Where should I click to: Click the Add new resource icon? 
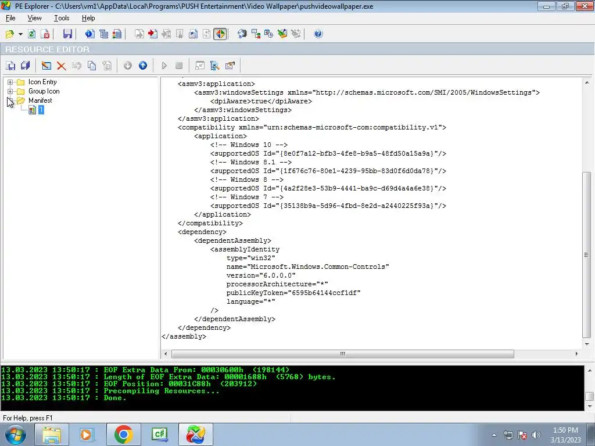coord(107,66)
